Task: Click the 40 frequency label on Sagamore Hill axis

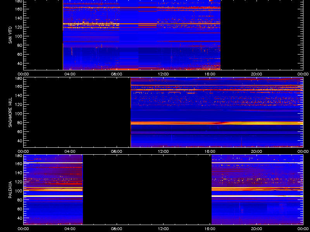Action: point(20,141)
